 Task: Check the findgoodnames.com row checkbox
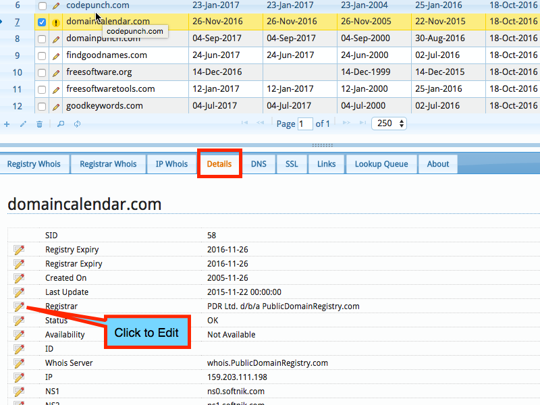pos(42,56)
